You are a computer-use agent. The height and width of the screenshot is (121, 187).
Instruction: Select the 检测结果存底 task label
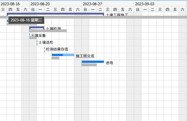57,49
